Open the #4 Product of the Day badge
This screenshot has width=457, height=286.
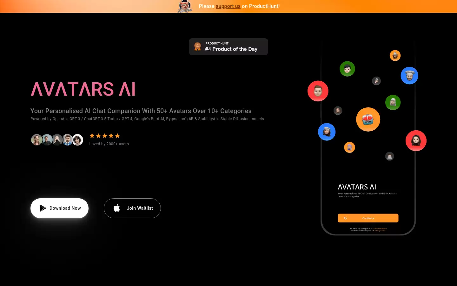[x=228, y=47]
